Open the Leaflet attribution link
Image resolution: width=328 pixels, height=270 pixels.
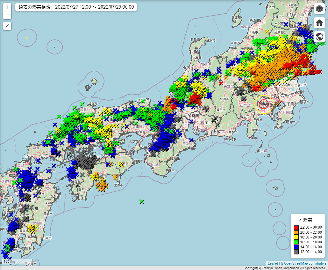[273, 263]
